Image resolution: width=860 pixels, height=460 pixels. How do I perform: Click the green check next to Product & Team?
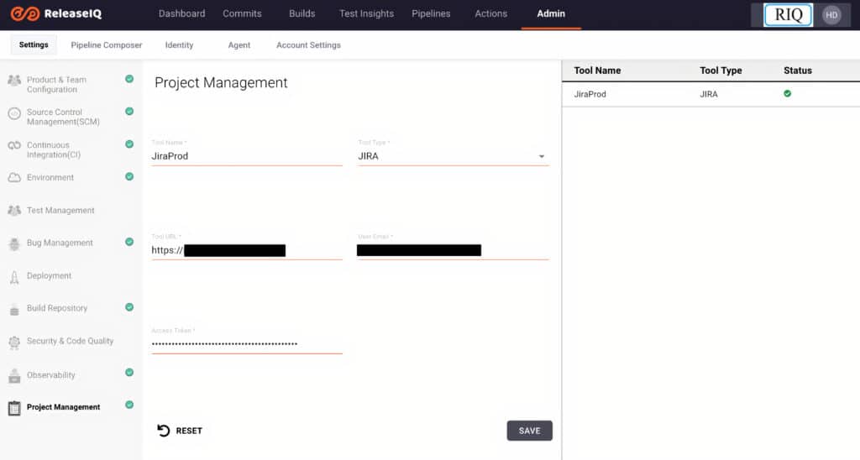(x=129, y=79)
